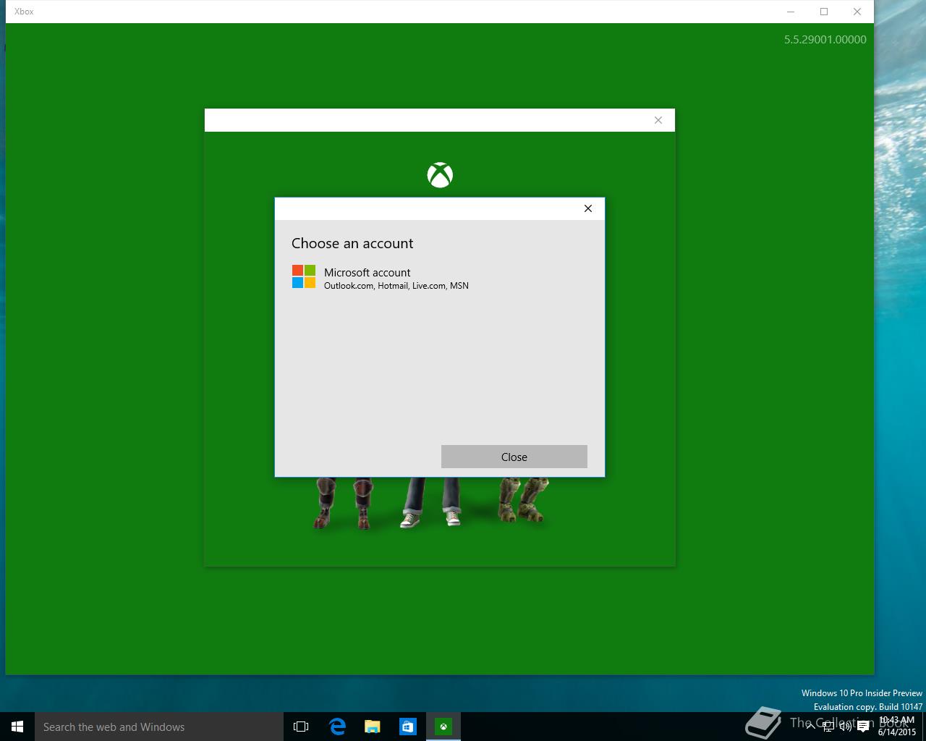The width and height of the screenshot is (926, 741).
Task: Open Task View from the taskbar
Action: pos(301,727)
